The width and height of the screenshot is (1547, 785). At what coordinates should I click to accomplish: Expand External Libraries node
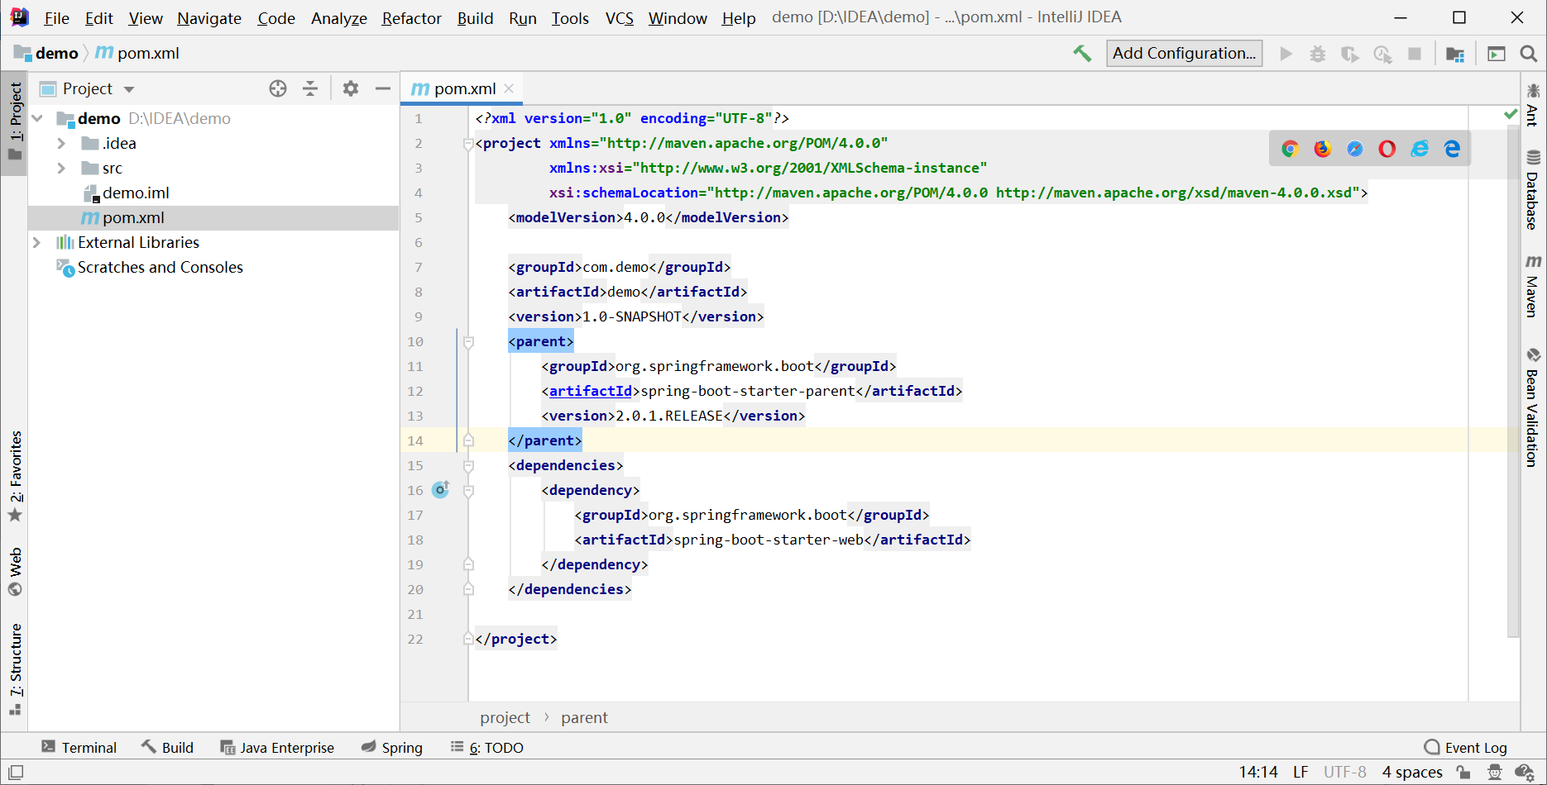point(37,242)
